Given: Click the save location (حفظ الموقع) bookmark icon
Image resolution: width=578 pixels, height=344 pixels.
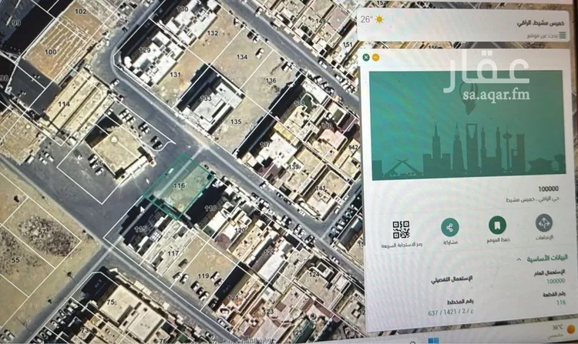Looking at the screenshot, I should 497,225.
